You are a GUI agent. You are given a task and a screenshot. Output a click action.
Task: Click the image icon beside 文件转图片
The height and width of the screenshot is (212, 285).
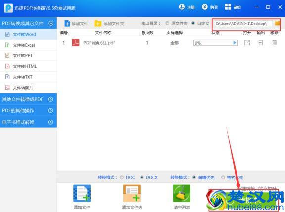pos(7,88)
